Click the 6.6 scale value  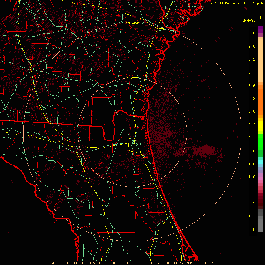pos(252,85)
